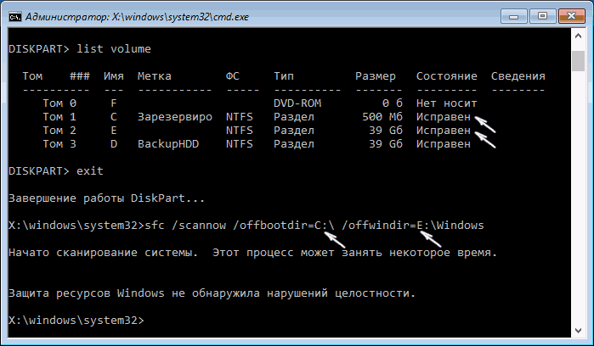Click the scrollbar down arrow
Screen dimensions: 594x346
pos(580,332)
